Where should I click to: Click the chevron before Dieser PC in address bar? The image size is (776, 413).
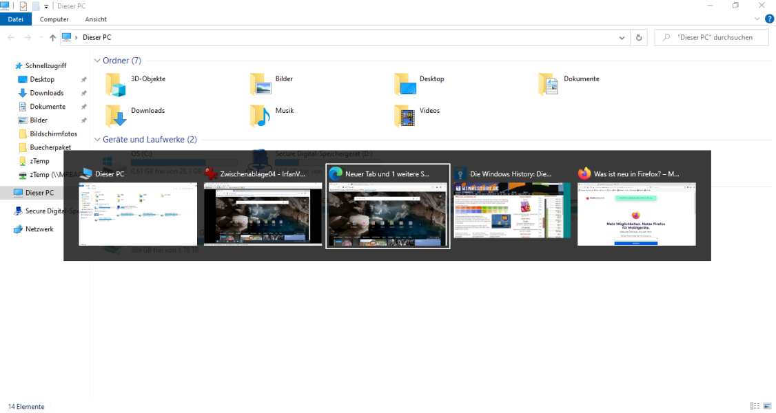pos(76,38)
